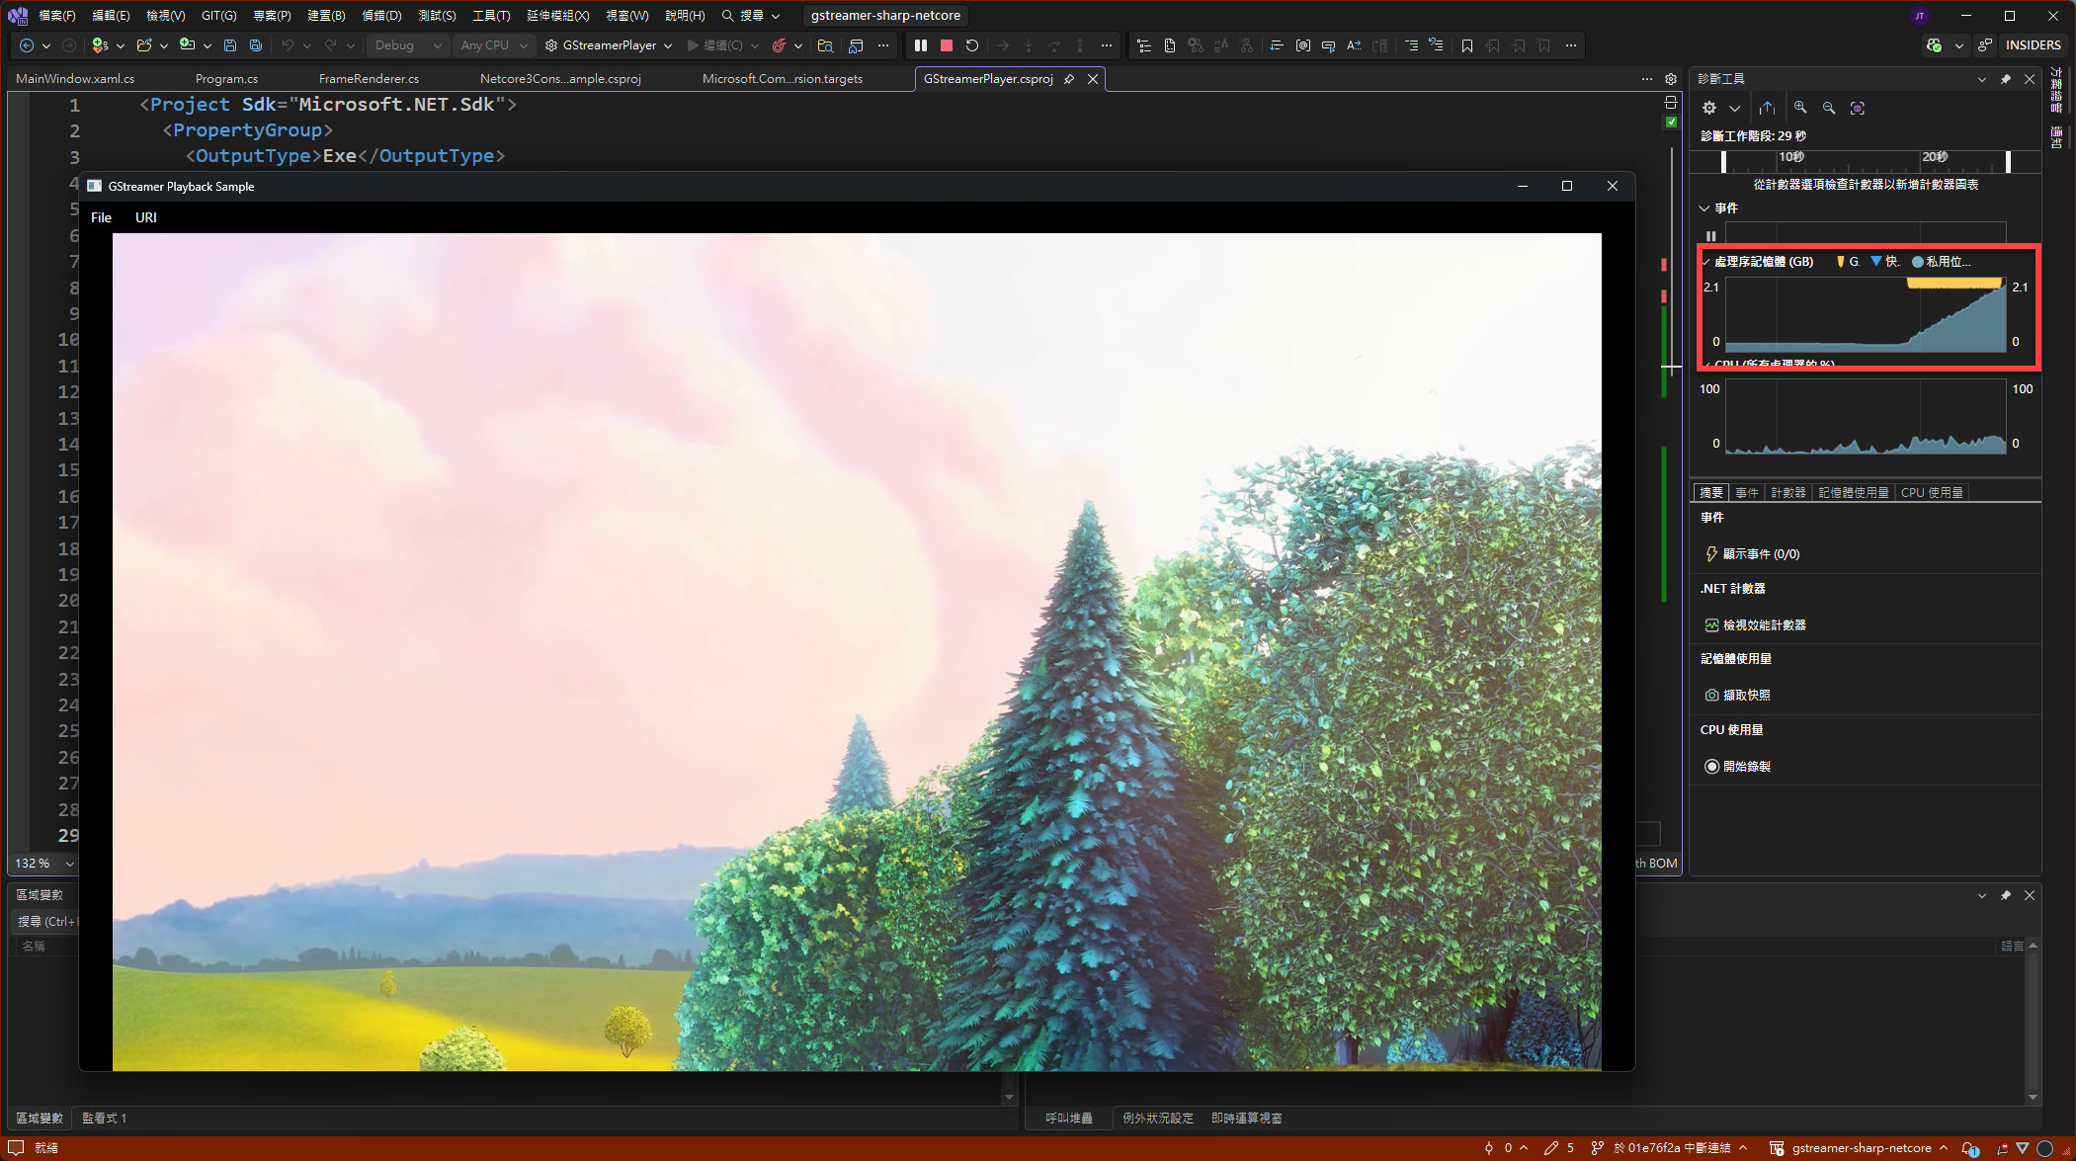2076x1161 pixels.
Task: Open the Any CPU platform dropdown
Action: tap(495, 45)
